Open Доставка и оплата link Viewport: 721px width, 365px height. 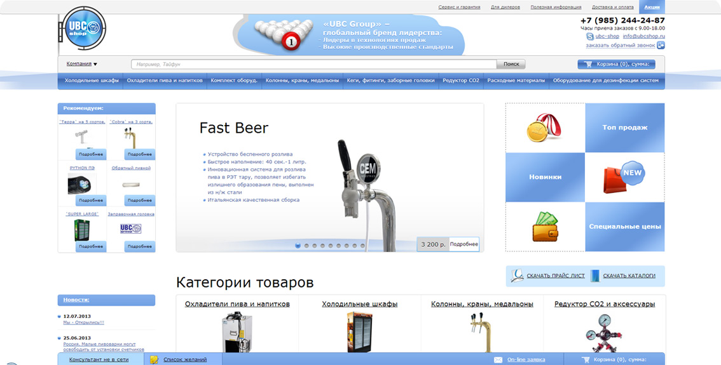click(x=612, y=8)
